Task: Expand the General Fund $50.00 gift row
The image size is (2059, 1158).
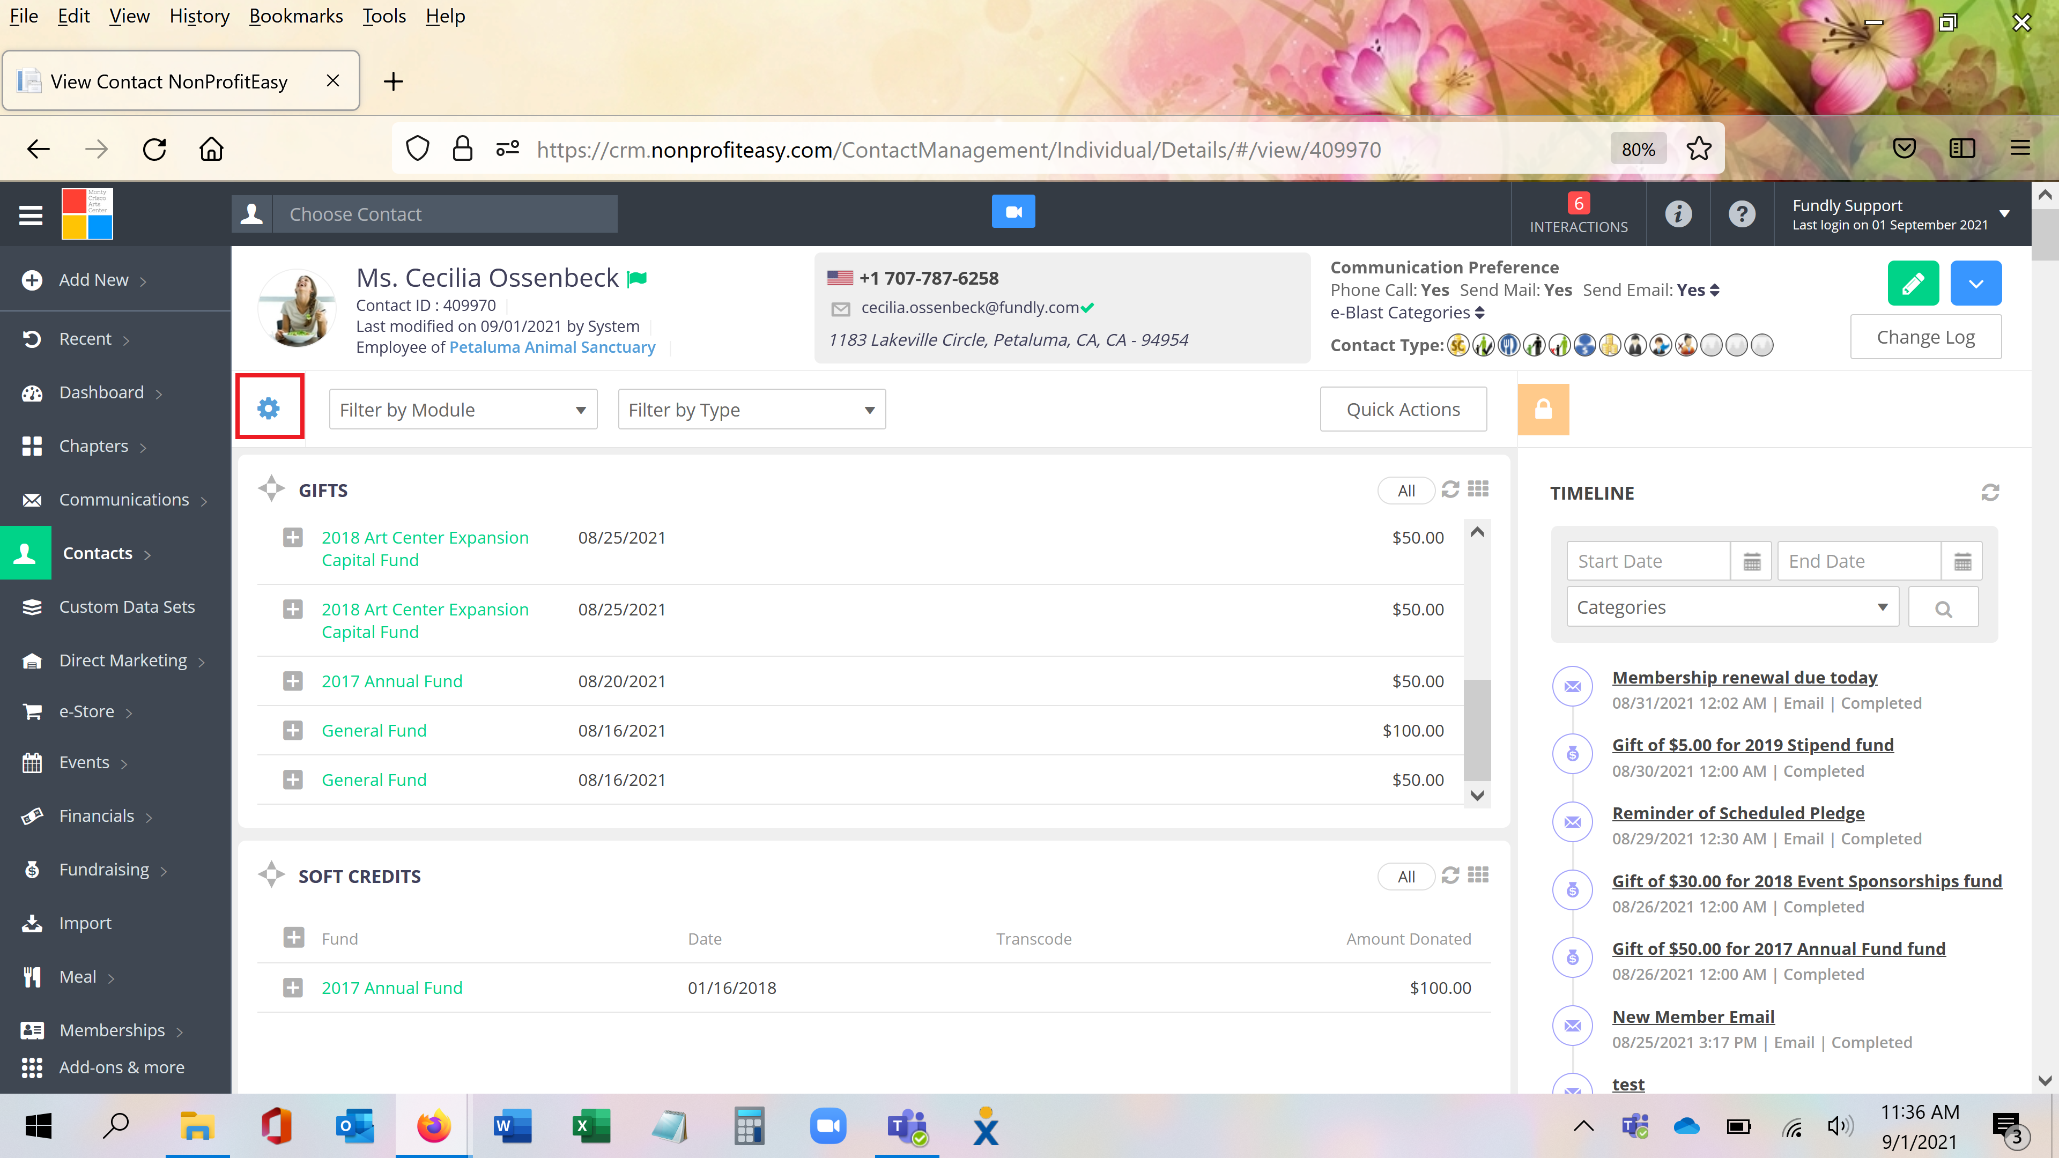Action: (x=293, y=780)
